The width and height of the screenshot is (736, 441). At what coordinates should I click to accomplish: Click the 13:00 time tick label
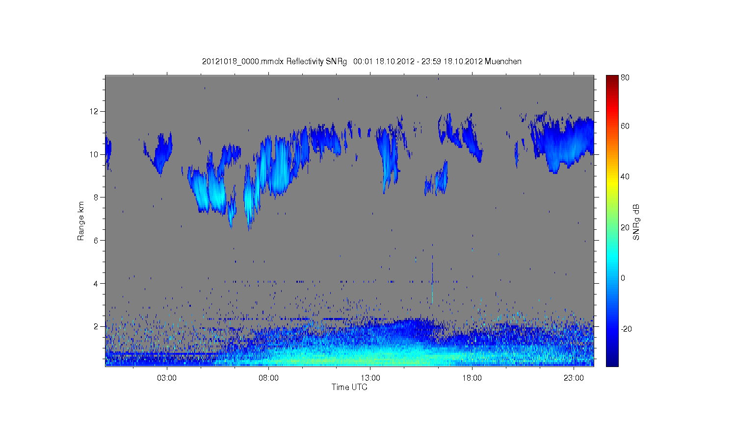(370, 378)
